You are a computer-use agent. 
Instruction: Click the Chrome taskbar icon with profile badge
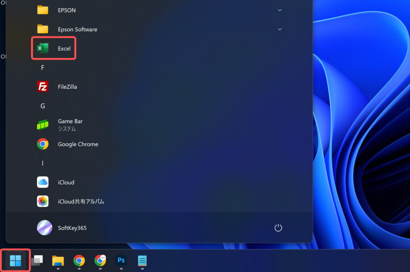point(100,261)
